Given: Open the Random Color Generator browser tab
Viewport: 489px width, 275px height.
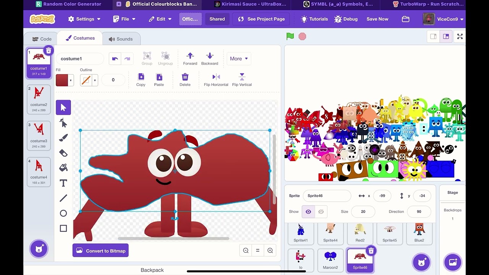Looking at the screenshot, I should tap(68, 4).
